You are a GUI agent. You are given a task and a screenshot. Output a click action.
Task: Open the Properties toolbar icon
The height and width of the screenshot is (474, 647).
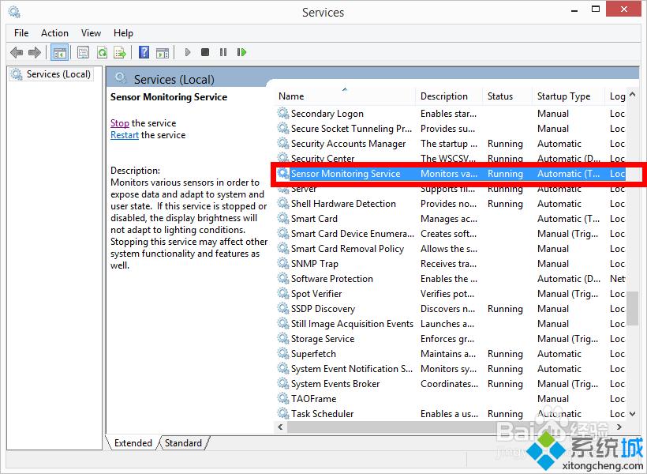83,52
